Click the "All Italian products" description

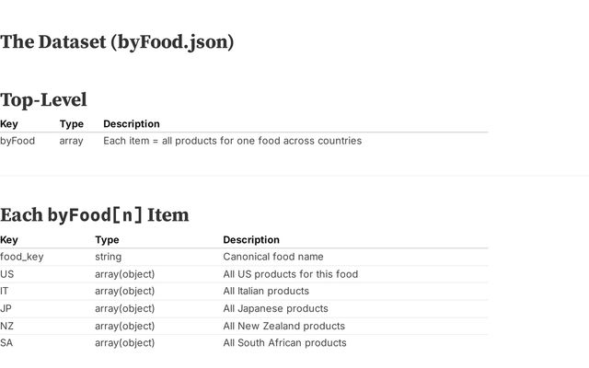coord(265,291)
